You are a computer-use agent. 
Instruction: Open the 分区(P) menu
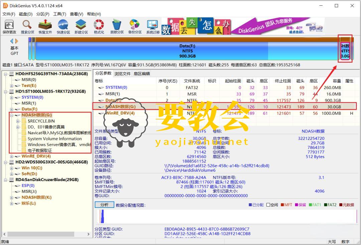pyautogui.click(x=43, y=14)
